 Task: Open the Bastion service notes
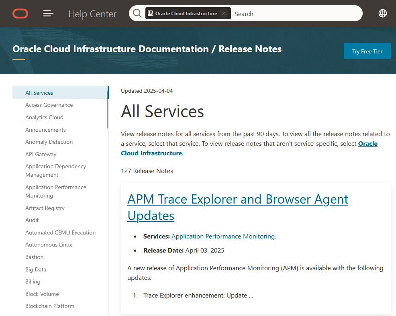click(34, 257)
